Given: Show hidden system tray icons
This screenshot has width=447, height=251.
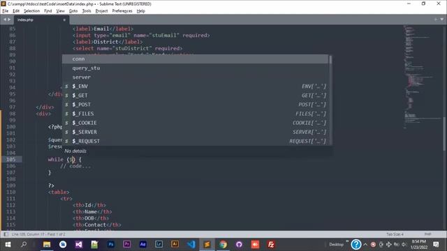Looking at the screenshot, I should pyautogui.click(x=365, y=245).
